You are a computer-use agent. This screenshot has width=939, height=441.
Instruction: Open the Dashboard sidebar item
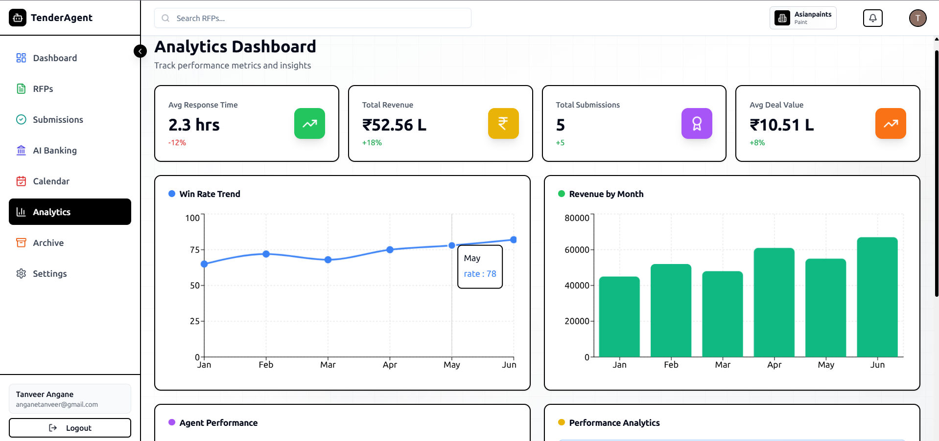point(70,58)
